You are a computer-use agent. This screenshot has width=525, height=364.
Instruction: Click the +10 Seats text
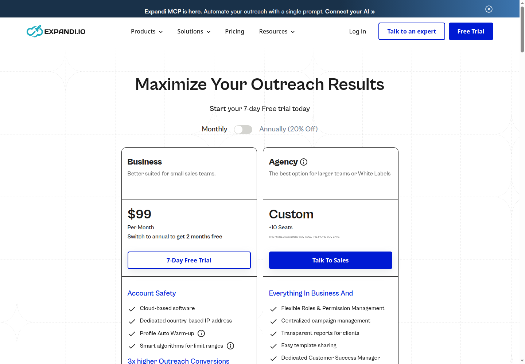pyautogui.click(x=281, y=227)
